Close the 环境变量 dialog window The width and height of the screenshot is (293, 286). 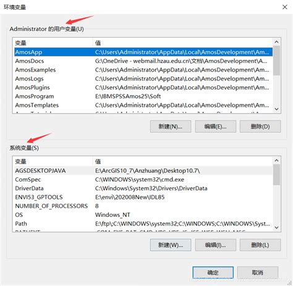pyautogui.click(x=285, y=7)
